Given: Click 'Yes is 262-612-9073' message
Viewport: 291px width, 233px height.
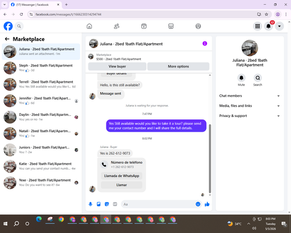Looking at the screenshot, I should pyautogui.click(x=115, y=153).
